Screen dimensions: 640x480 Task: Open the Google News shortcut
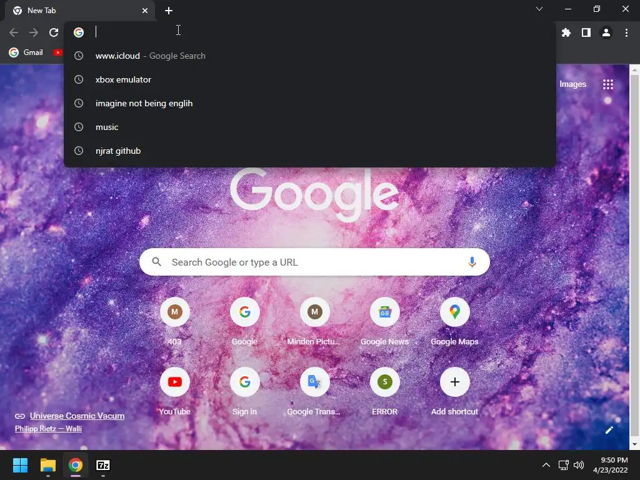[384, 322]
